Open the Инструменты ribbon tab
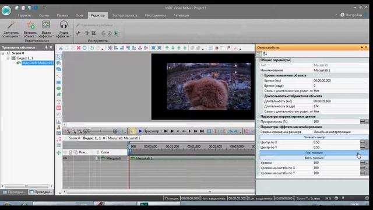 155,15
